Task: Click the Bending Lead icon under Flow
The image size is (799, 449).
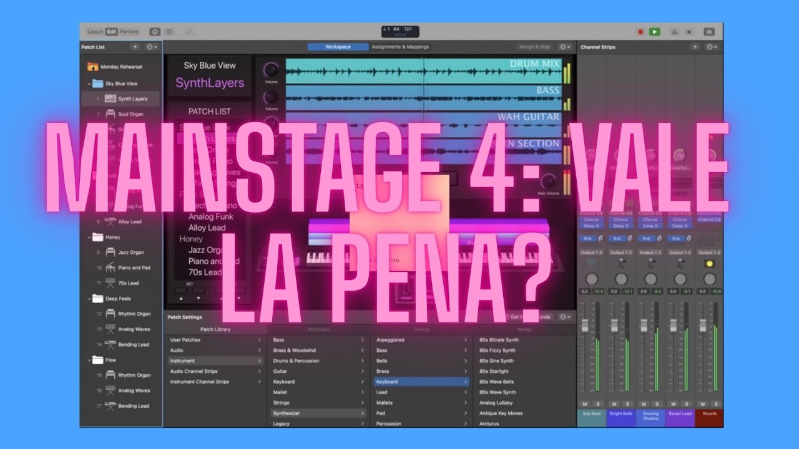Action: tap(110, 406)
